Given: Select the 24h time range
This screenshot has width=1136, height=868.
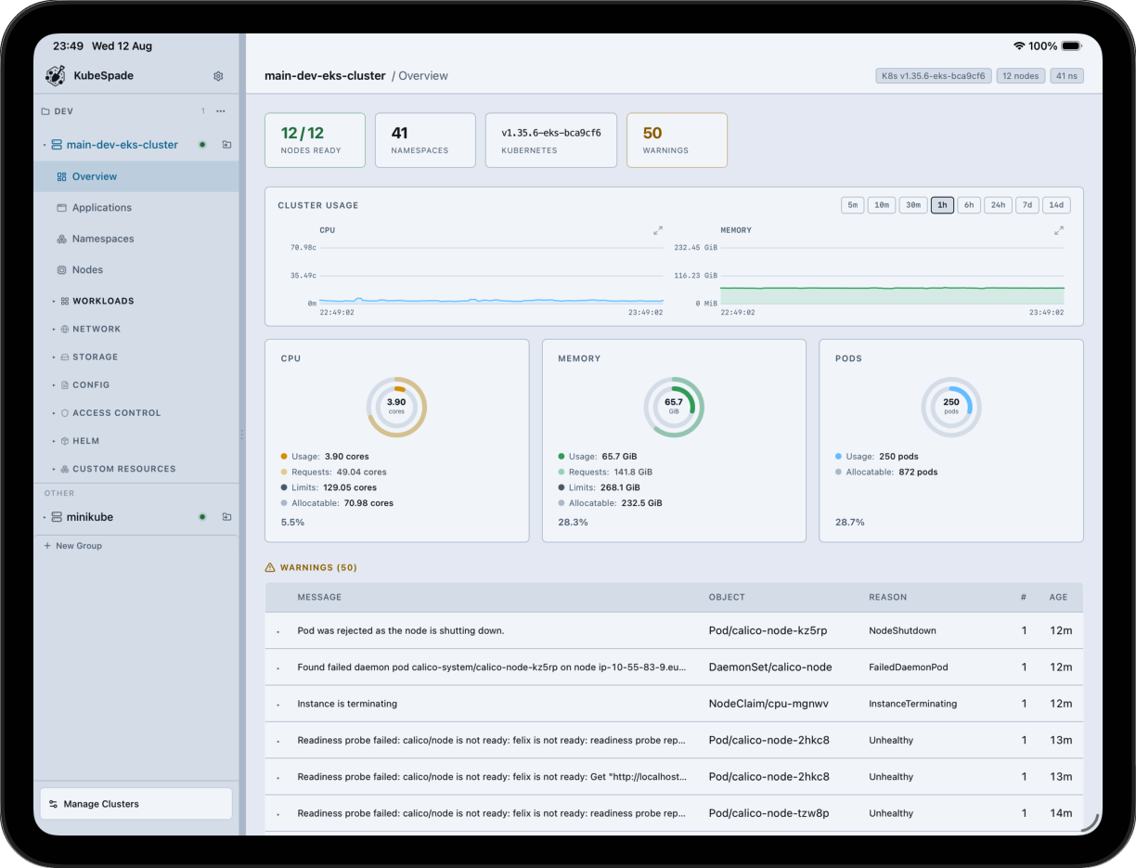Looking at the screenshot, I should click(x=998, y=205).
